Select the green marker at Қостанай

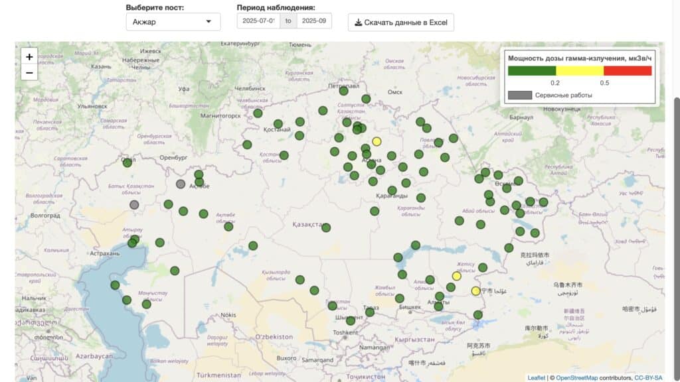[278, 124]
